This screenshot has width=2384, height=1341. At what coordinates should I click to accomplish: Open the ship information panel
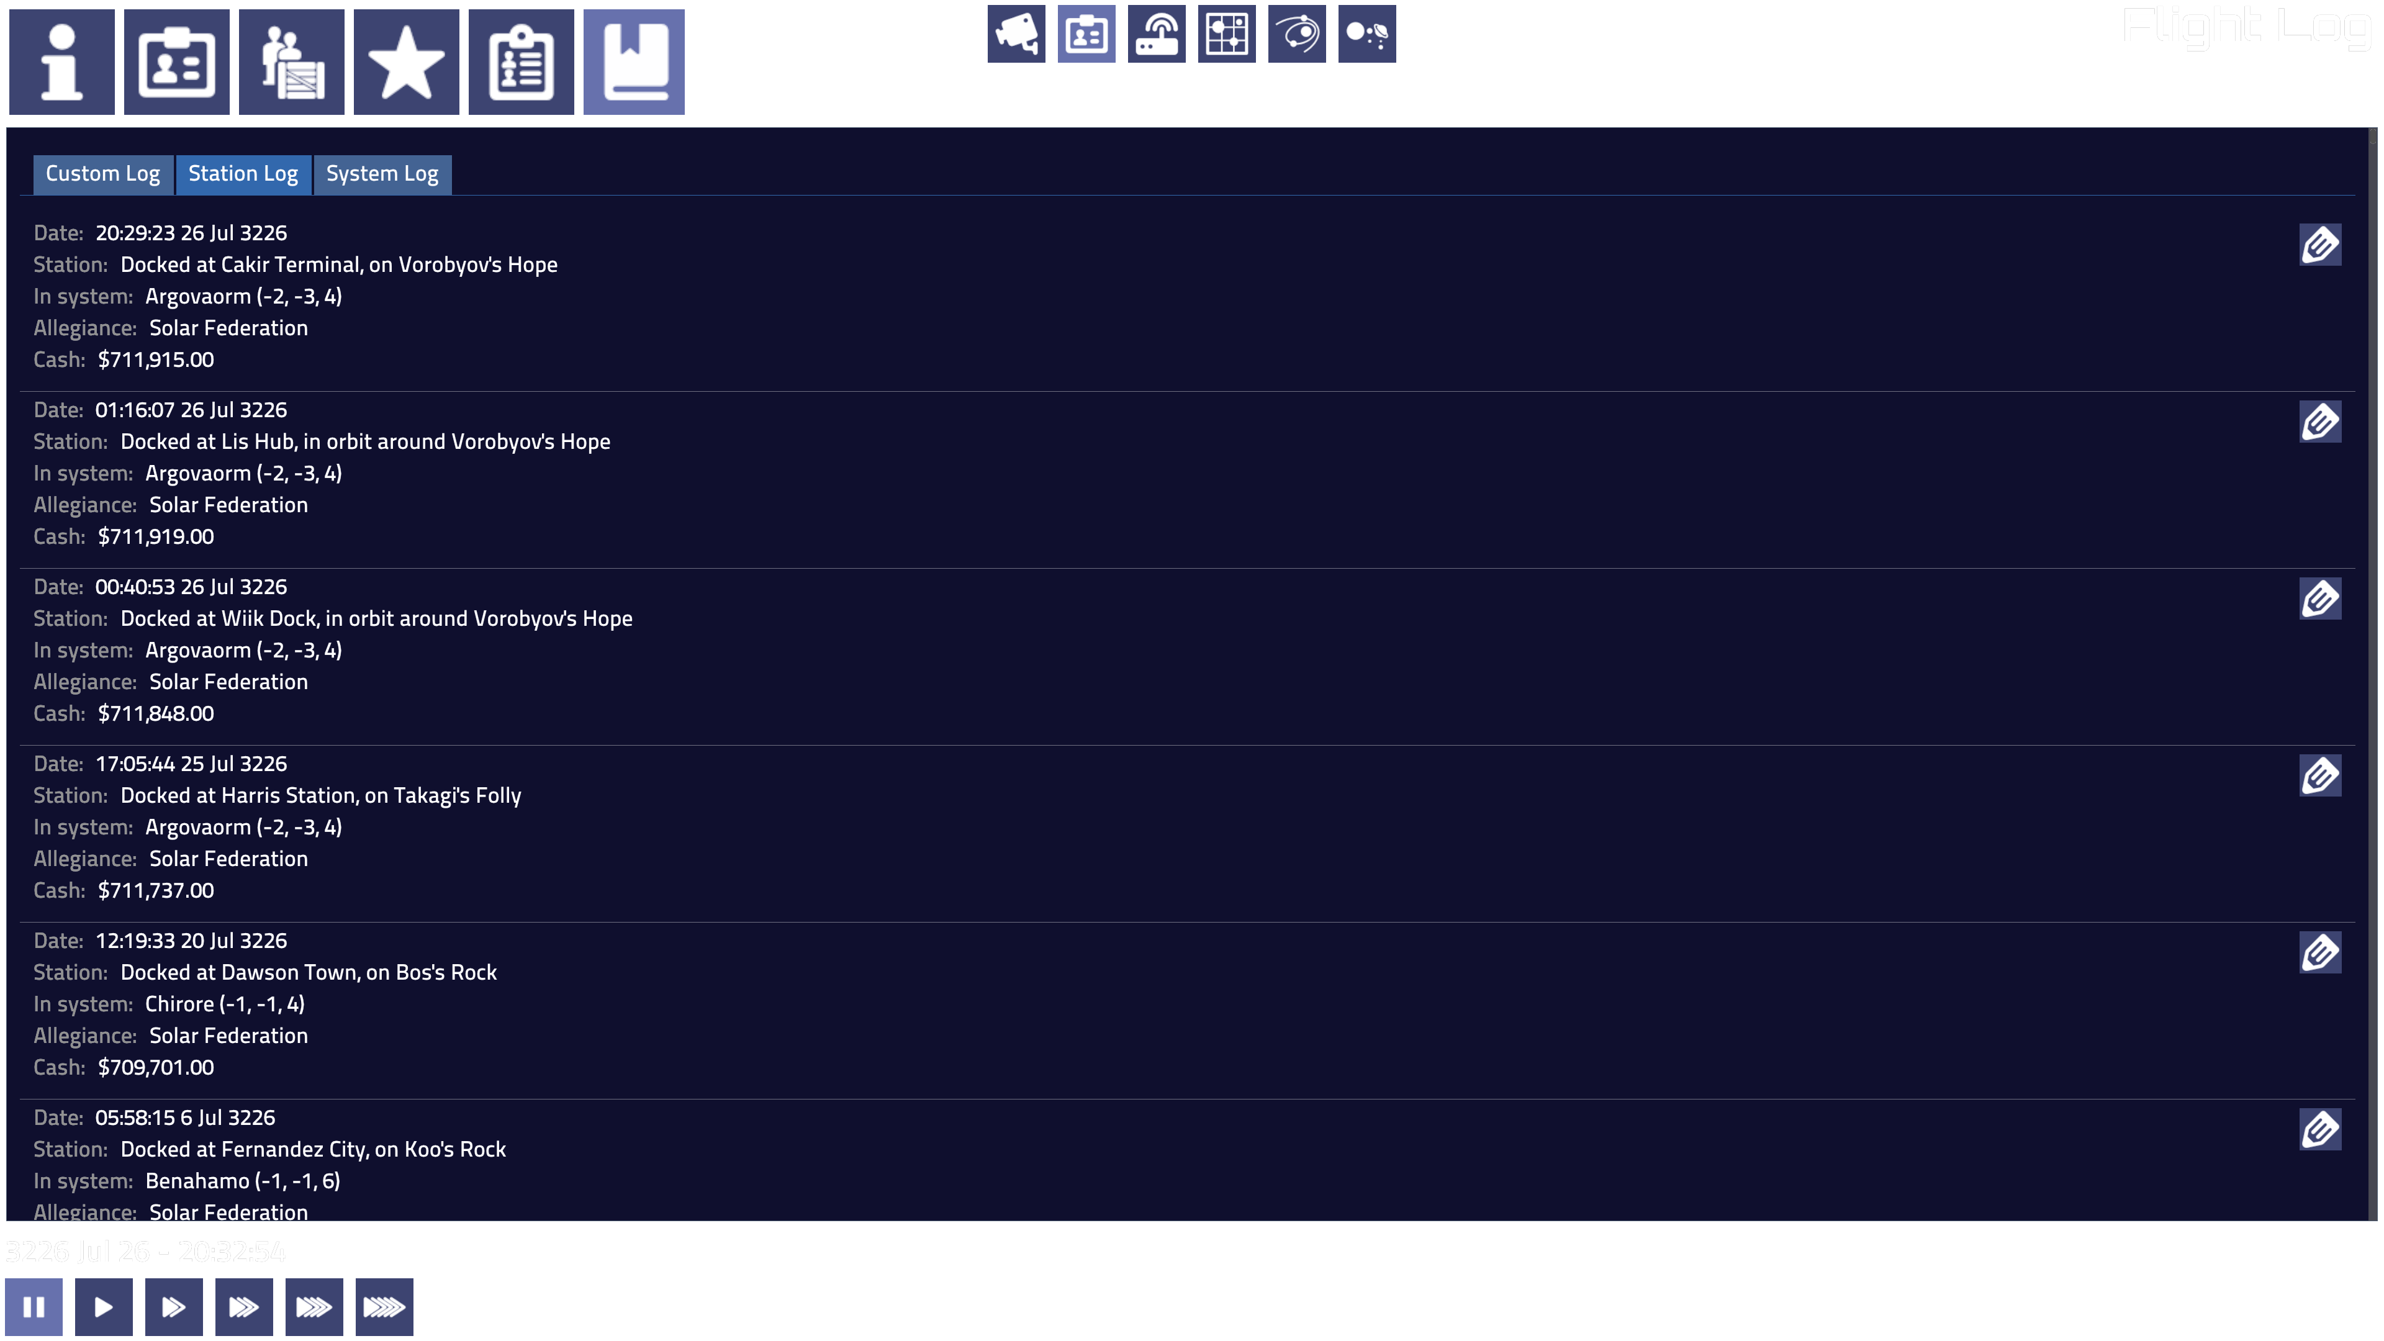[60, 61]
